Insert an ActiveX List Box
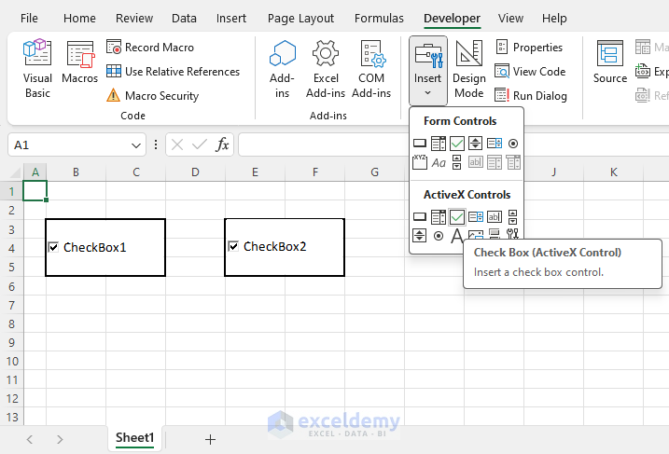Viewport: 669px width, 454px height. tap(475, 217)
